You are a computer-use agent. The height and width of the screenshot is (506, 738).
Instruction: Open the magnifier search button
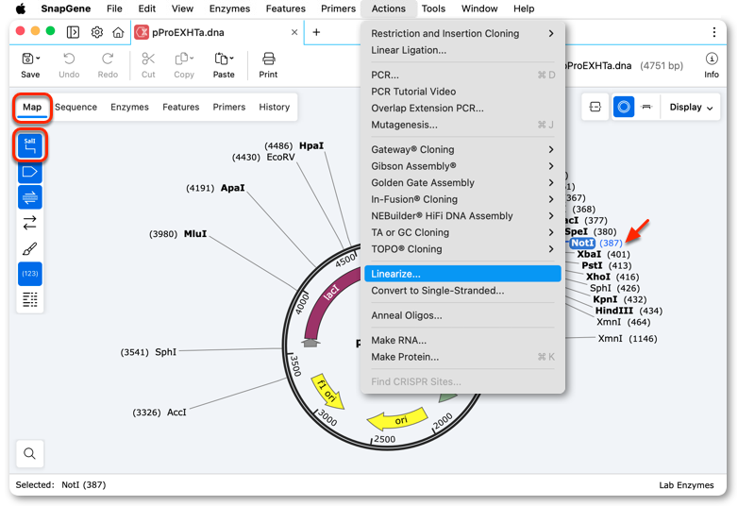click(x=29, y=453)
